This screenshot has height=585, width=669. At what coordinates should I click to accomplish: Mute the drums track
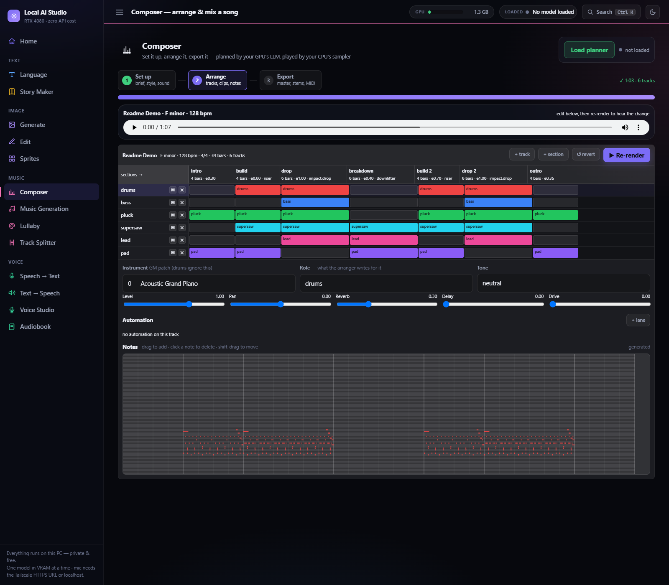tap(173, 190)
